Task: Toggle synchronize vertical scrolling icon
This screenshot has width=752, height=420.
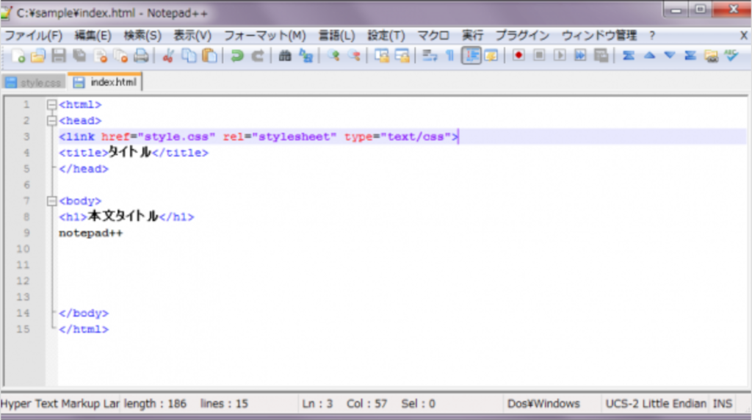Action: coord(381,56)
